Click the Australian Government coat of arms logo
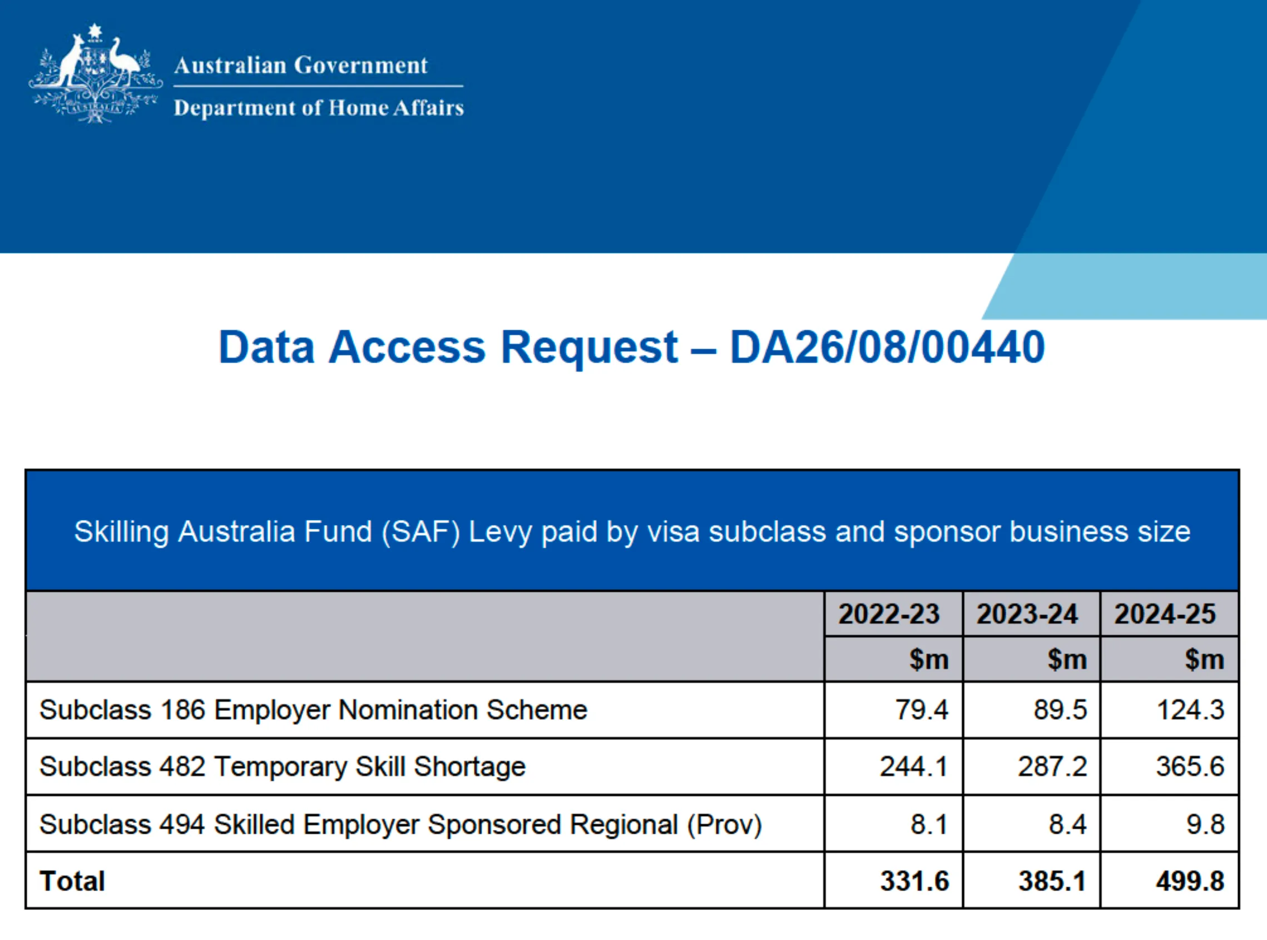Viewport: 1267px width, 940px height. pyautogui.click(x=96, y=73)
